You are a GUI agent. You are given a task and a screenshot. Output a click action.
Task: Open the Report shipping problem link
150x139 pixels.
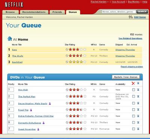(x=132, y=67)
